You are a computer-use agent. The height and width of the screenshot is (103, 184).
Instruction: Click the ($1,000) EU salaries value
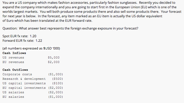tap(56, 97)
